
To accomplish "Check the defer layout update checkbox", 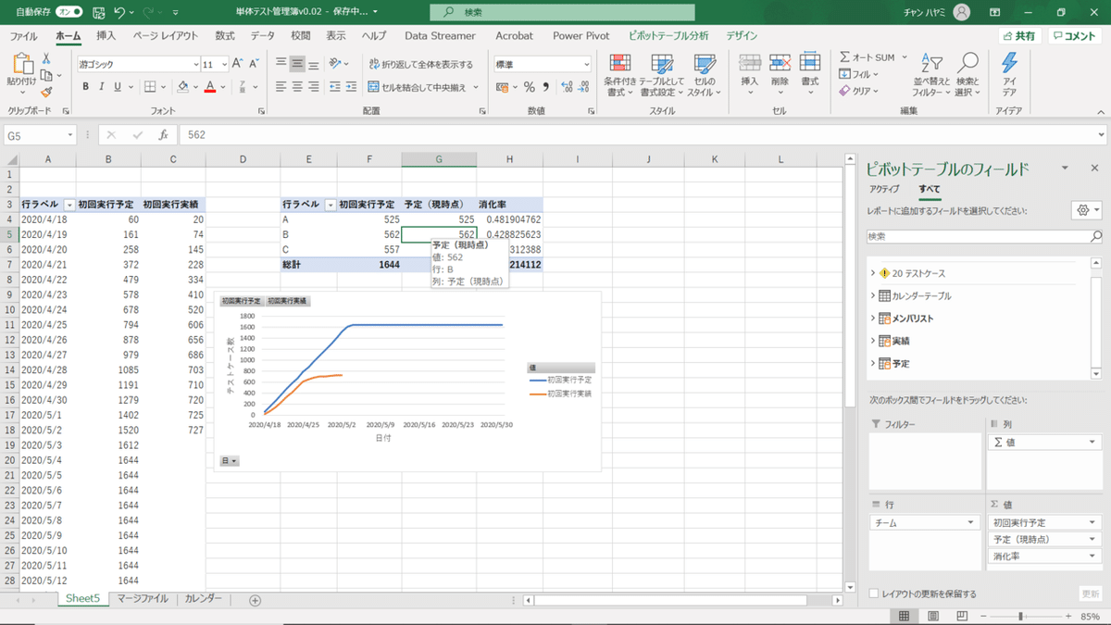I will click(x=875, y=594).
